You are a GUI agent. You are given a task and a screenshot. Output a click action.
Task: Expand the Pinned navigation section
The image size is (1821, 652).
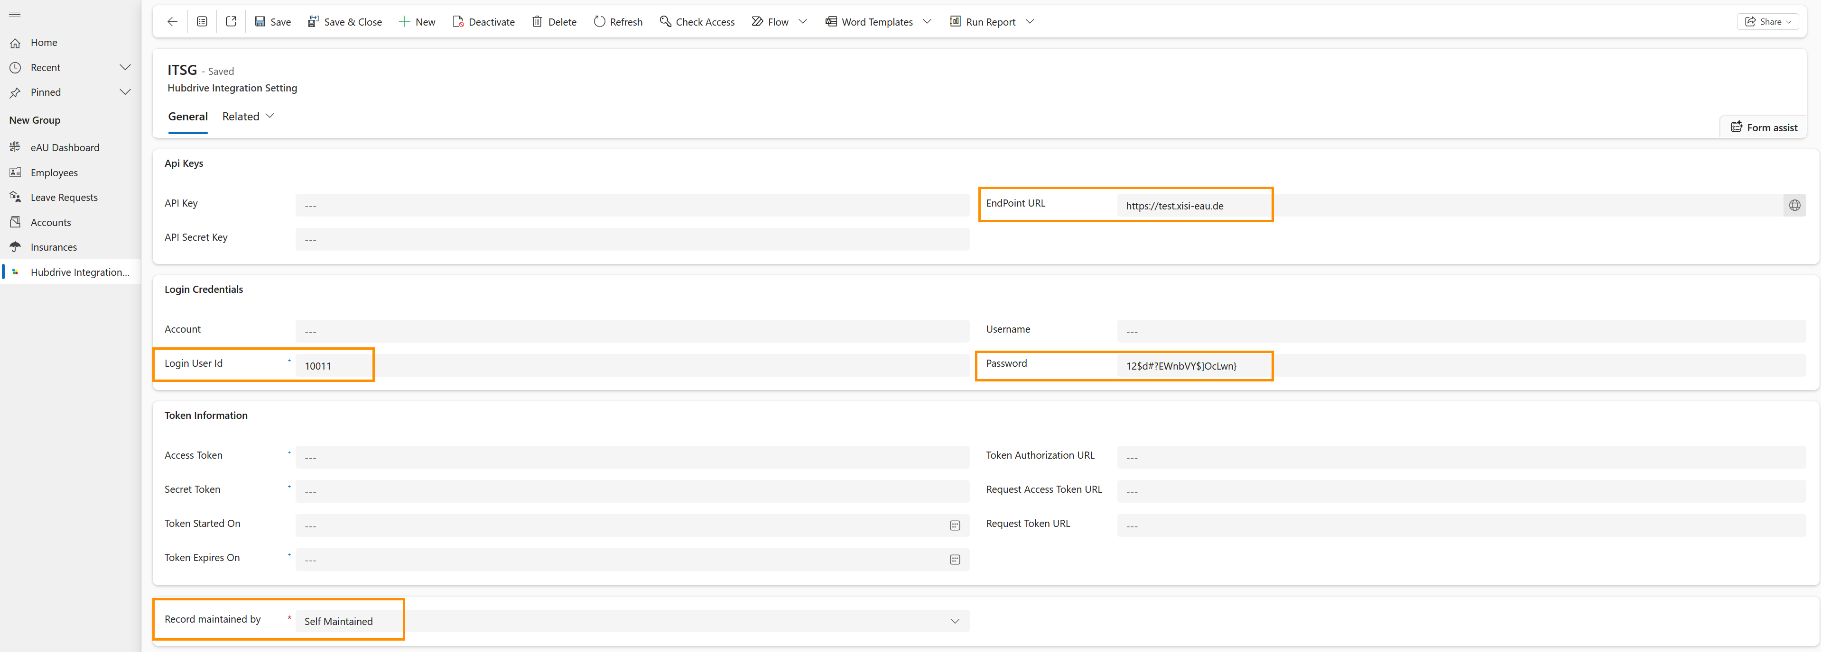(125, 92)
